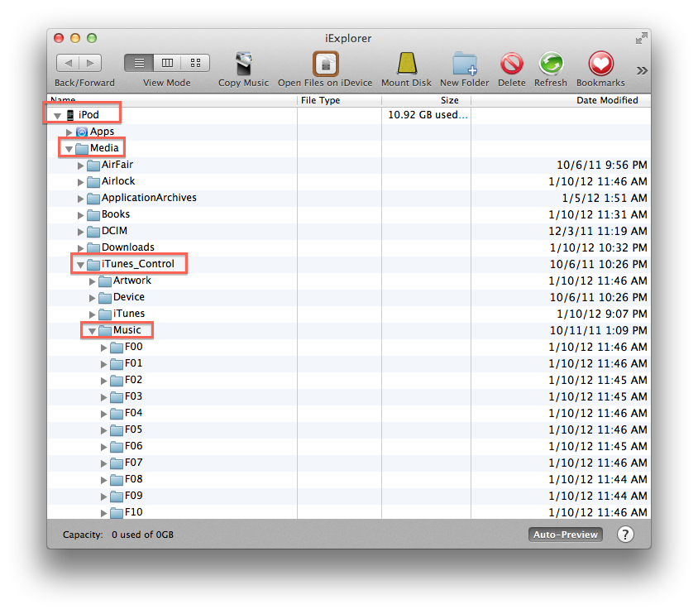
Task: Click the Apps App Store icon
Action: (x=82, y=132)
